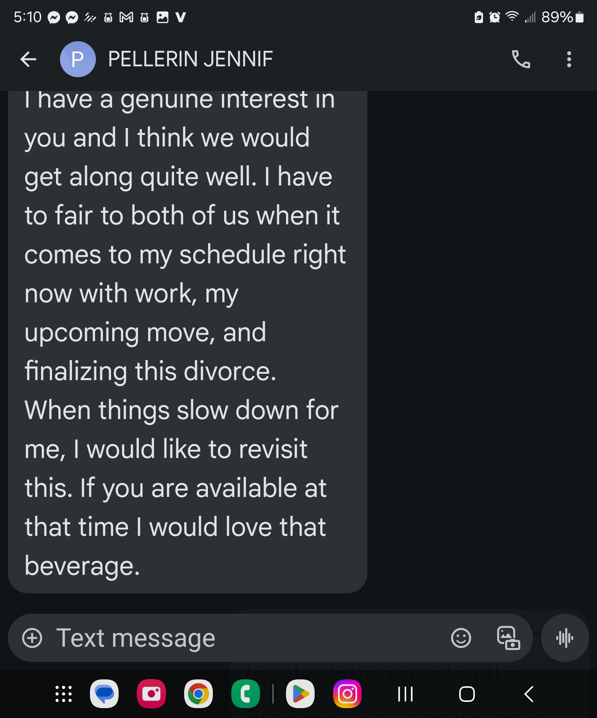Tap the plus attachment icon
Image resolution: width=597 pixels, height=718 pixels.
coord(32,638)
